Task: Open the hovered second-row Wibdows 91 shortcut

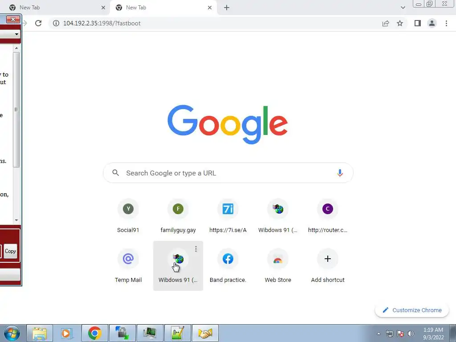Action: 178,266
